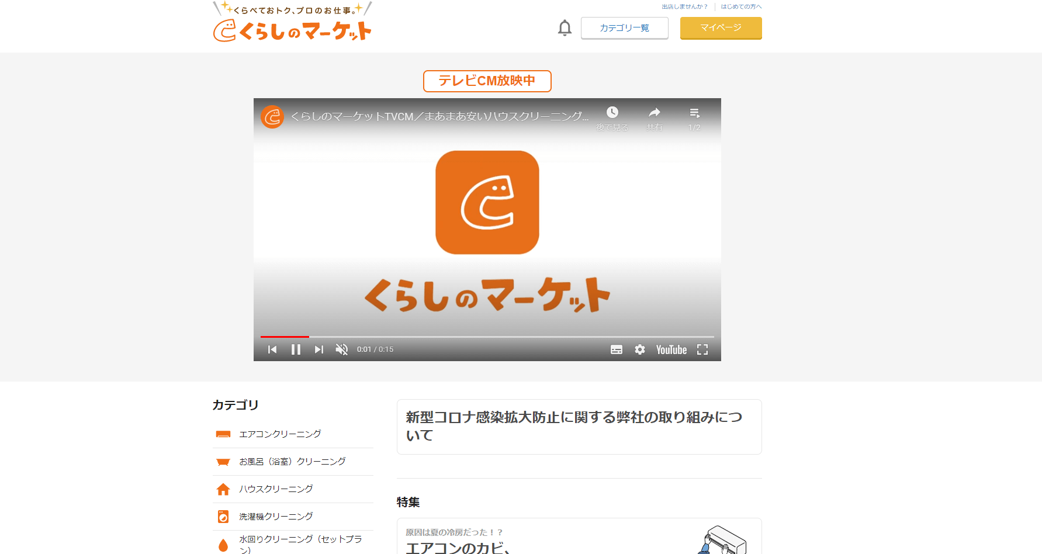Go to マイページ
This screenshot has height=554, width=1042.
pyautogui.click(x=721, y=28)
